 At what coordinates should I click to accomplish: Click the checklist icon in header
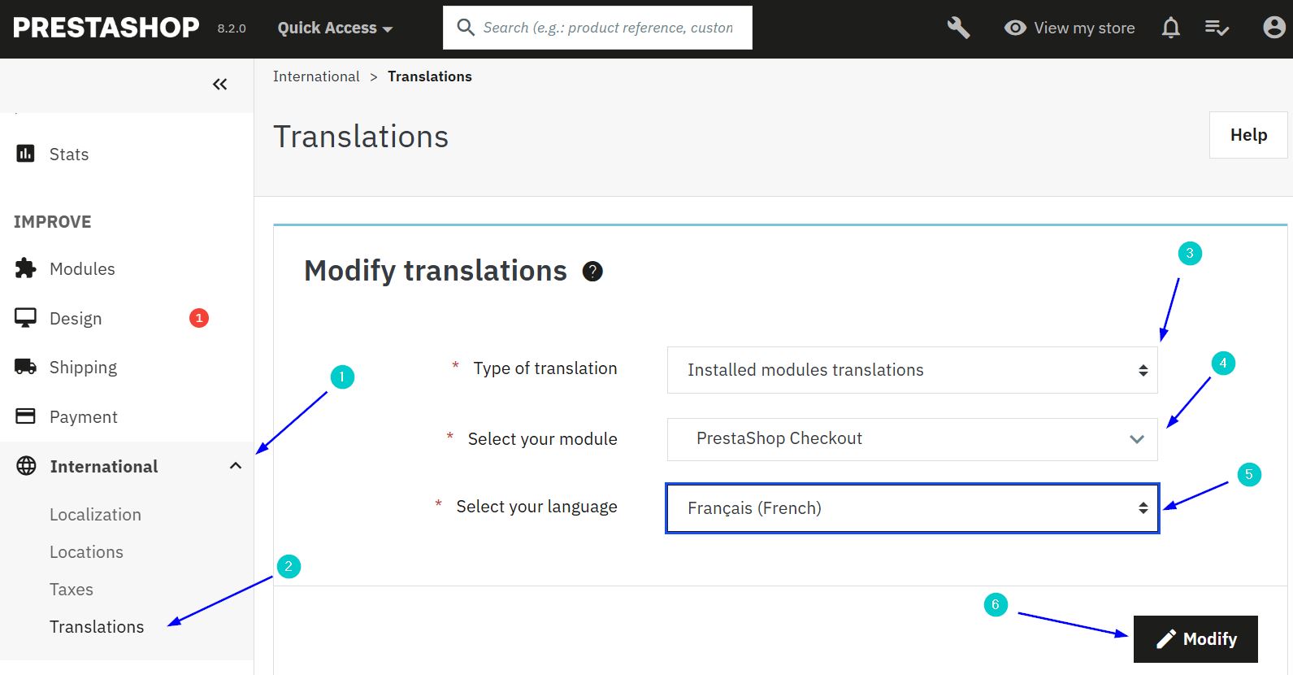(x=1217, y=28)
